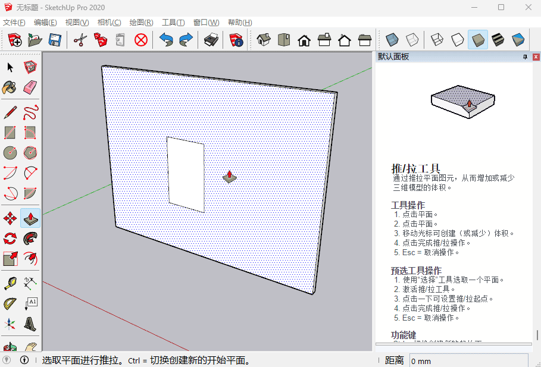Click the default panel's horizontal scrollbar
The image size is (541, 367).
click(x=454, y=344)
